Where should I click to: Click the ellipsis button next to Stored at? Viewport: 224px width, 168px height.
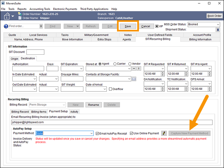pos(134,69)
